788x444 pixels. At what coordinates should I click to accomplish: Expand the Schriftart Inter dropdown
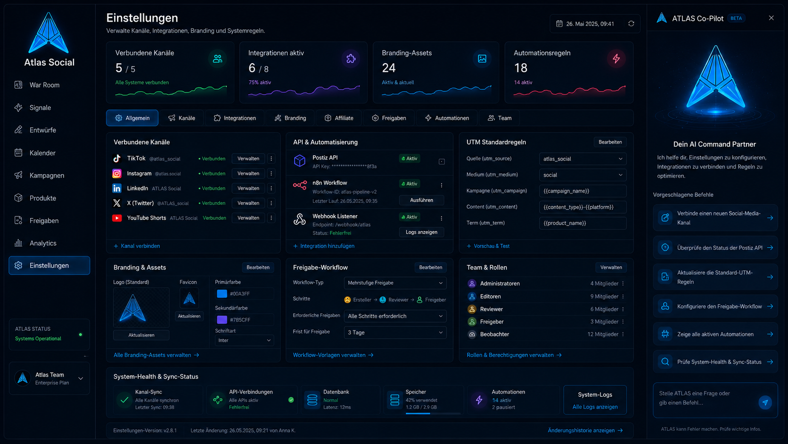coord(244,340)
